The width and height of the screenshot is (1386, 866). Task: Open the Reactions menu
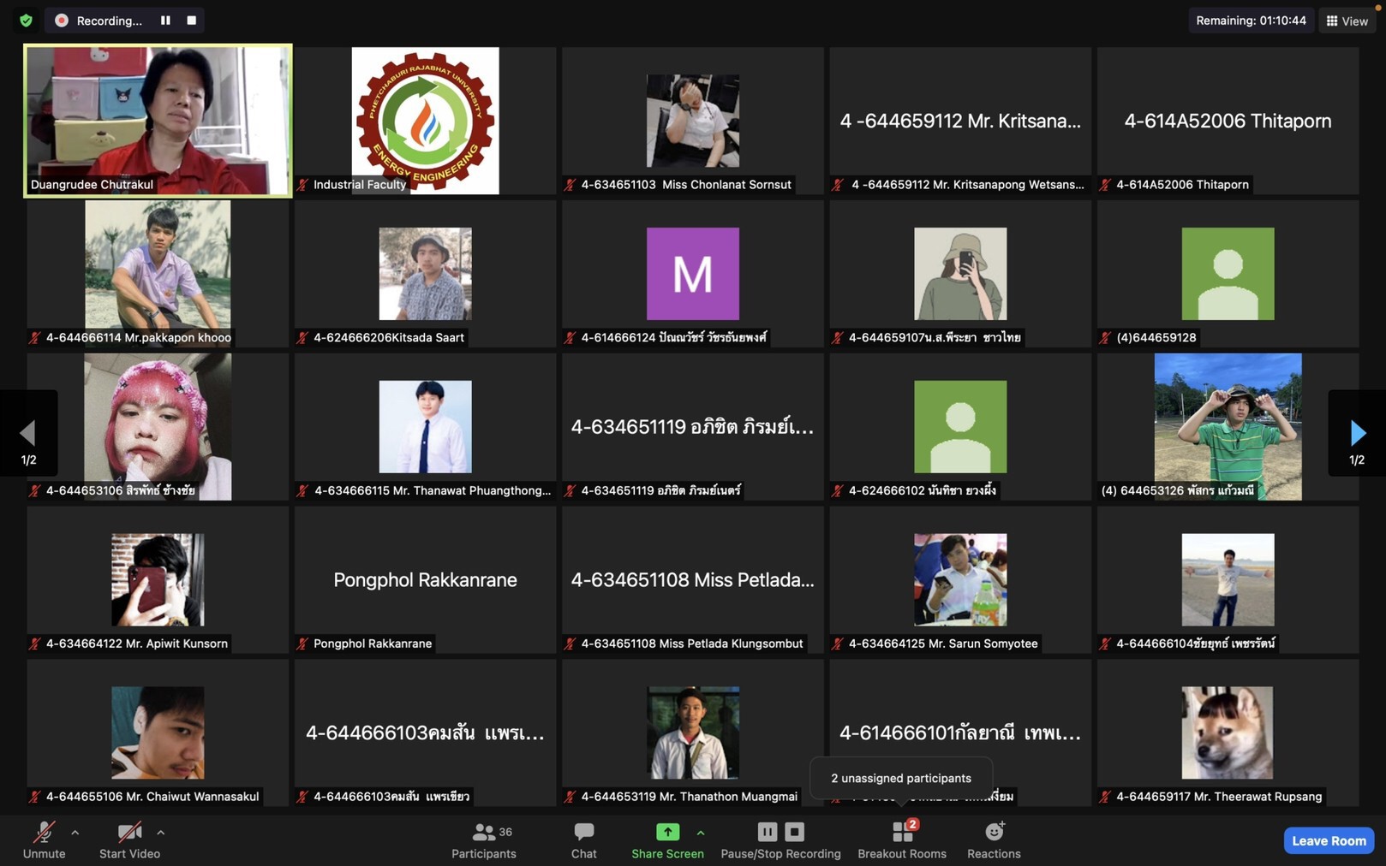coord(994,832)
